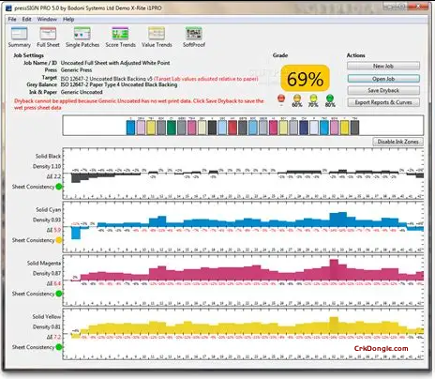Click Solid Cyan sheet consistency orange light
The width and height of the screenshot is (435, 379).
58,240
